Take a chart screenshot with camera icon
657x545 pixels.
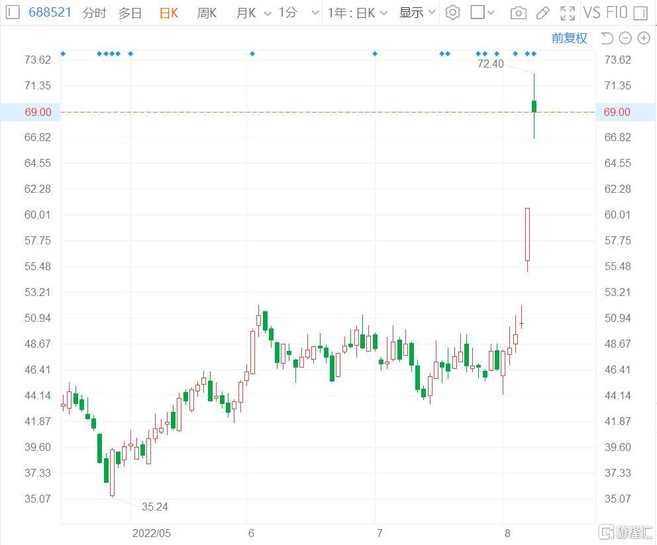(x=519, y=13)
